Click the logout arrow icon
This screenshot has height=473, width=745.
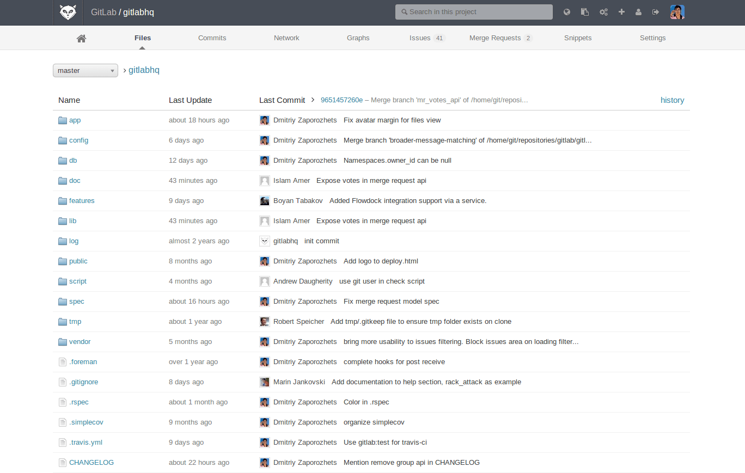click(x=656, y=12)
